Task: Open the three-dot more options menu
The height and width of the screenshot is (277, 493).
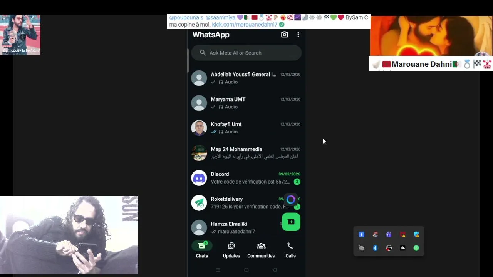Action: [298, 35]
